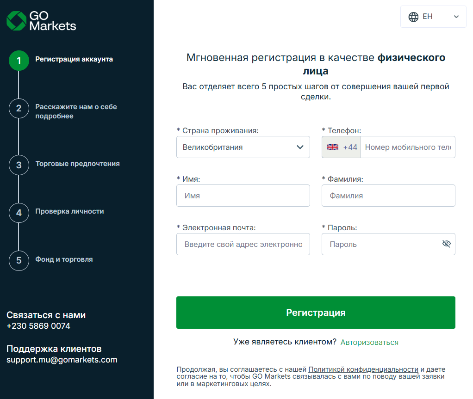Open the Политикой конфиденциальности link
Image resolution: width=473 pixels, height=399 pixels.
click(x=363, y=369)
